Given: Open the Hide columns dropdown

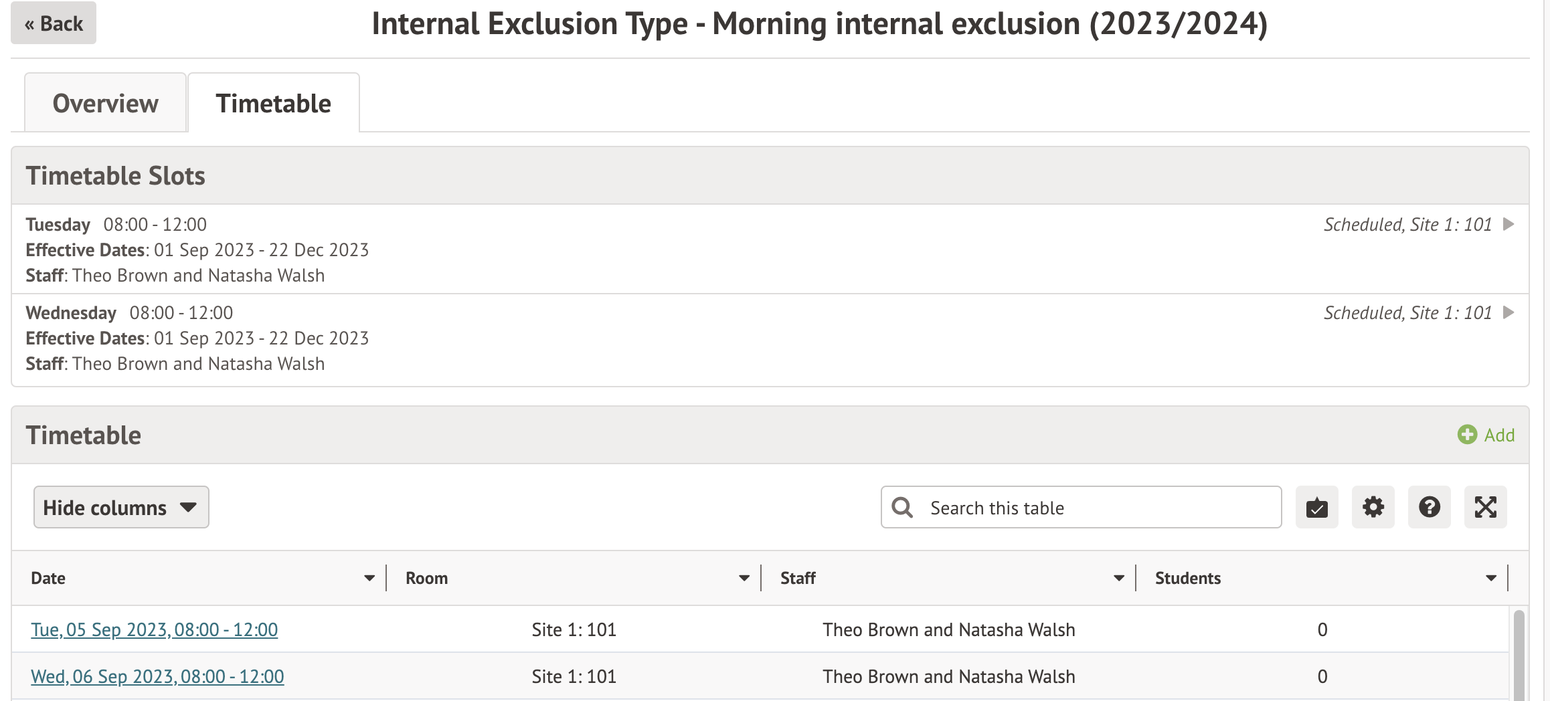Looking at the screenshot, I should [121, 508].
